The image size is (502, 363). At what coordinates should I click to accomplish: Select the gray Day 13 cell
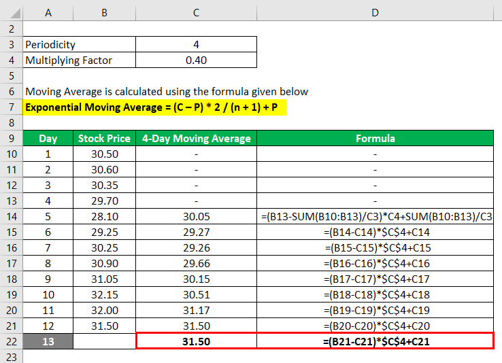[48, 341]
